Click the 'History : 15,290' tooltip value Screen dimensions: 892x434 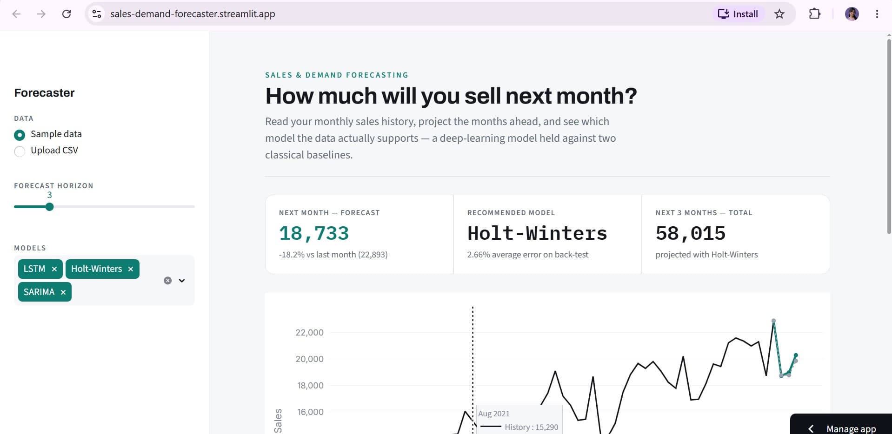click(x=531, y=427)
